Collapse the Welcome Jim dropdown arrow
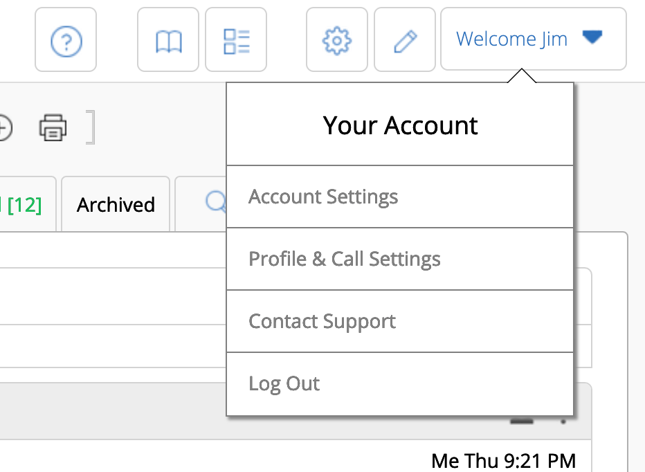The image size is (645, 472). [592, 38]
